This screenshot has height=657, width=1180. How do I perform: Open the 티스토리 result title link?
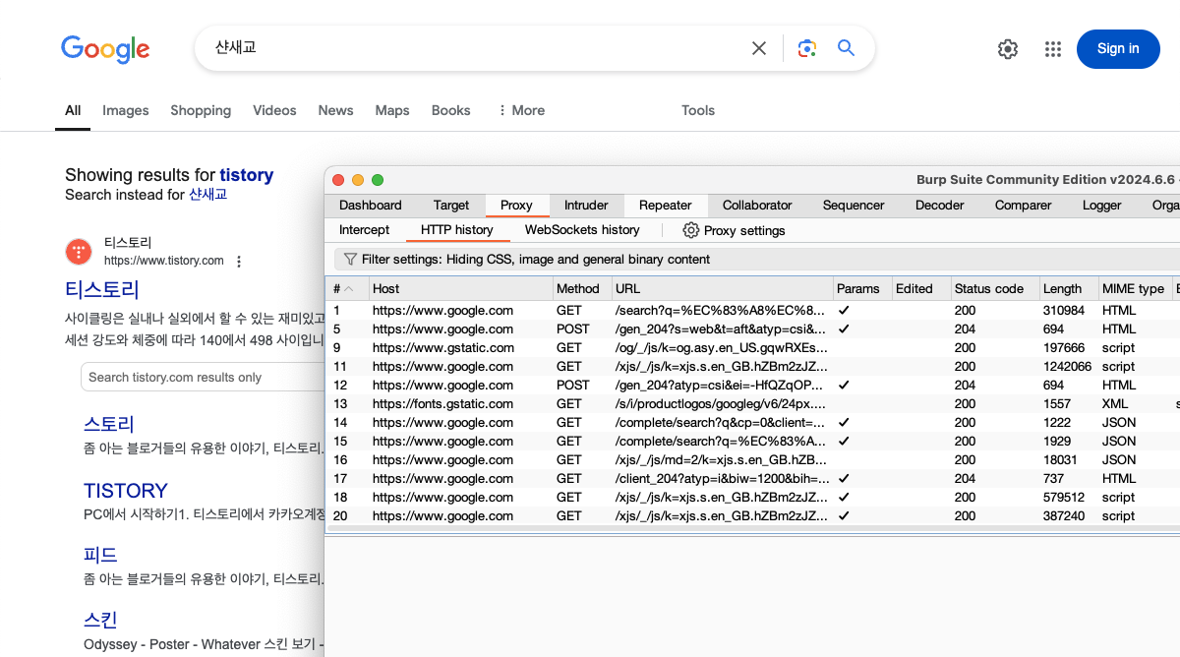point(102,289)
